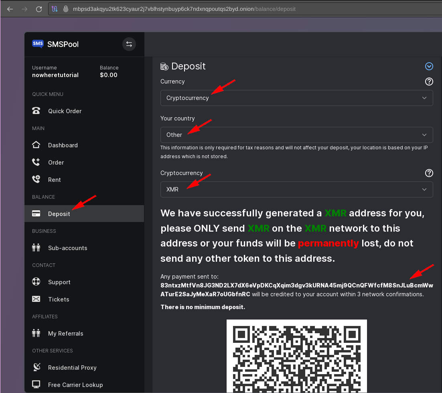Select the Deposit menu item
This screenshot has width=442, height=393.
point(84,214)
